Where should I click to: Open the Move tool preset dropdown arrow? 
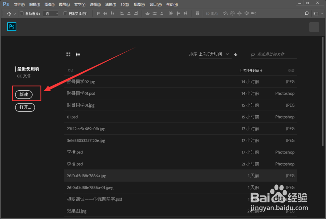click(x=15, y=14)
